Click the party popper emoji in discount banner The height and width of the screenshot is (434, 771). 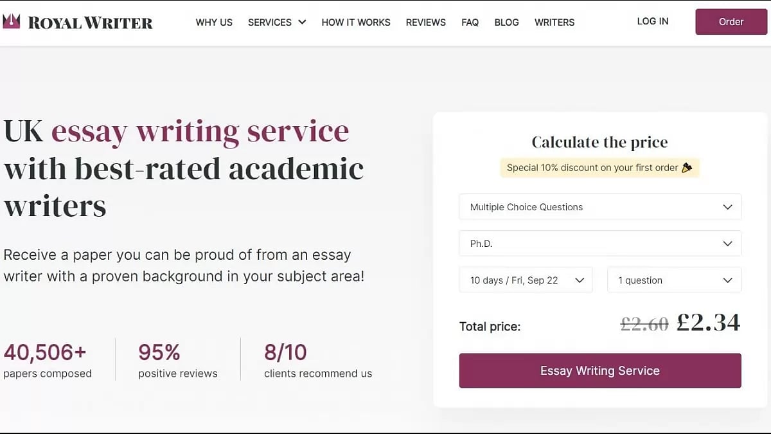pyautogui.click(x=687, y=167)
